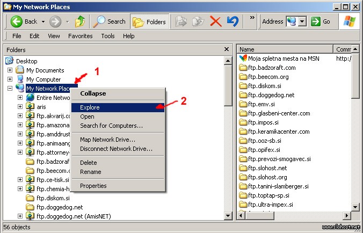Collapse the My Network Places tree node
The image size is (363, 233).
point(10,89)
